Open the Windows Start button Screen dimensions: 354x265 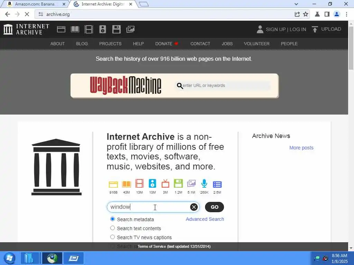[10, 258]
